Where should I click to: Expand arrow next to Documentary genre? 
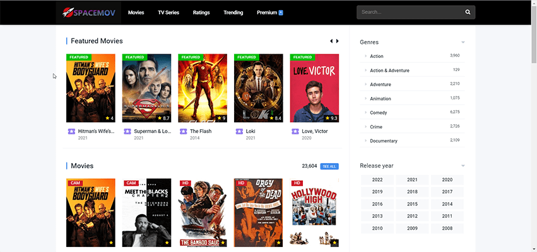tap(366, 141)
